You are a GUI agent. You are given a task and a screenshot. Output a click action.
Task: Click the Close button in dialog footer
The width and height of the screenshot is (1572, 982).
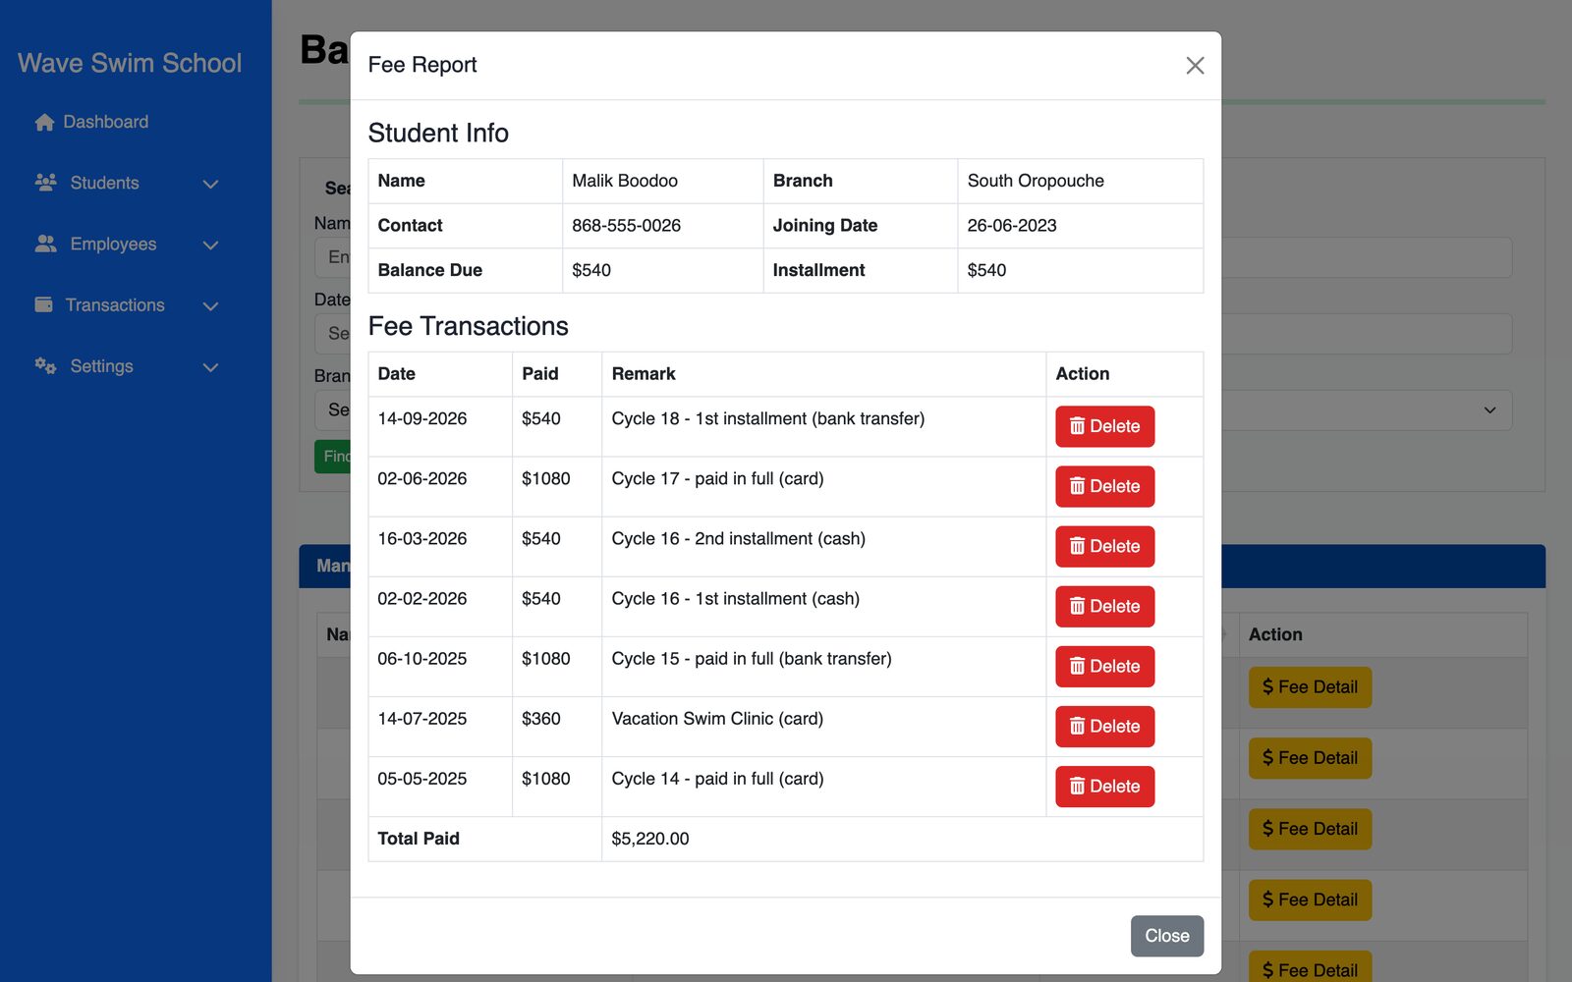click(x=1166, y=936)
